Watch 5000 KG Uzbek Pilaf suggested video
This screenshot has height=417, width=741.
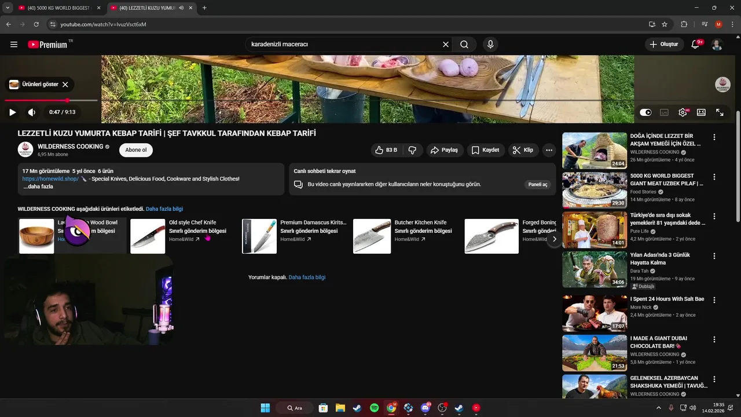(x=595, y=190)
